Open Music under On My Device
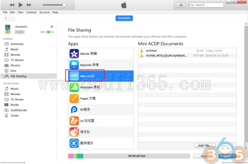Viewport: 248px width, 164px height. [14, 89]
